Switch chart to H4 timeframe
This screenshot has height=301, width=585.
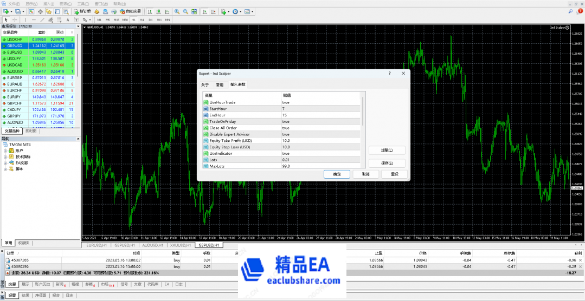click(x=142, y=20)
